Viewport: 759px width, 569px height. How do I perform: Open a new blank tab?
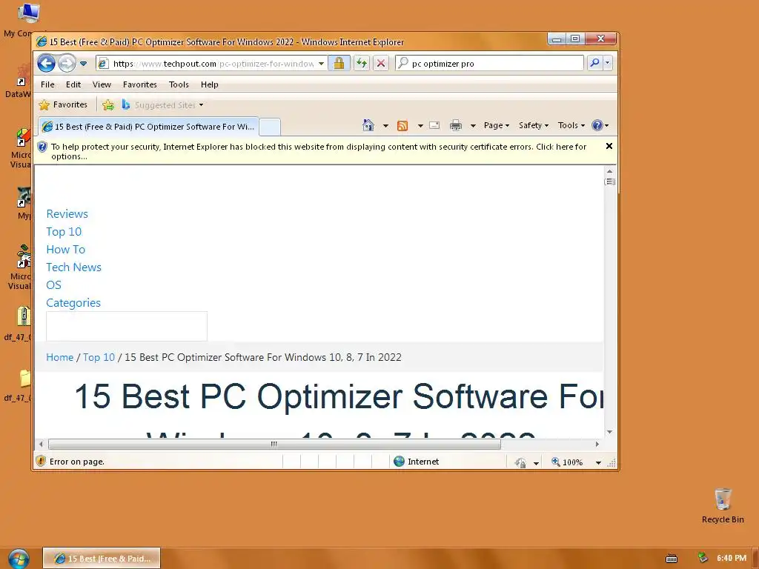tap(270, 127)
